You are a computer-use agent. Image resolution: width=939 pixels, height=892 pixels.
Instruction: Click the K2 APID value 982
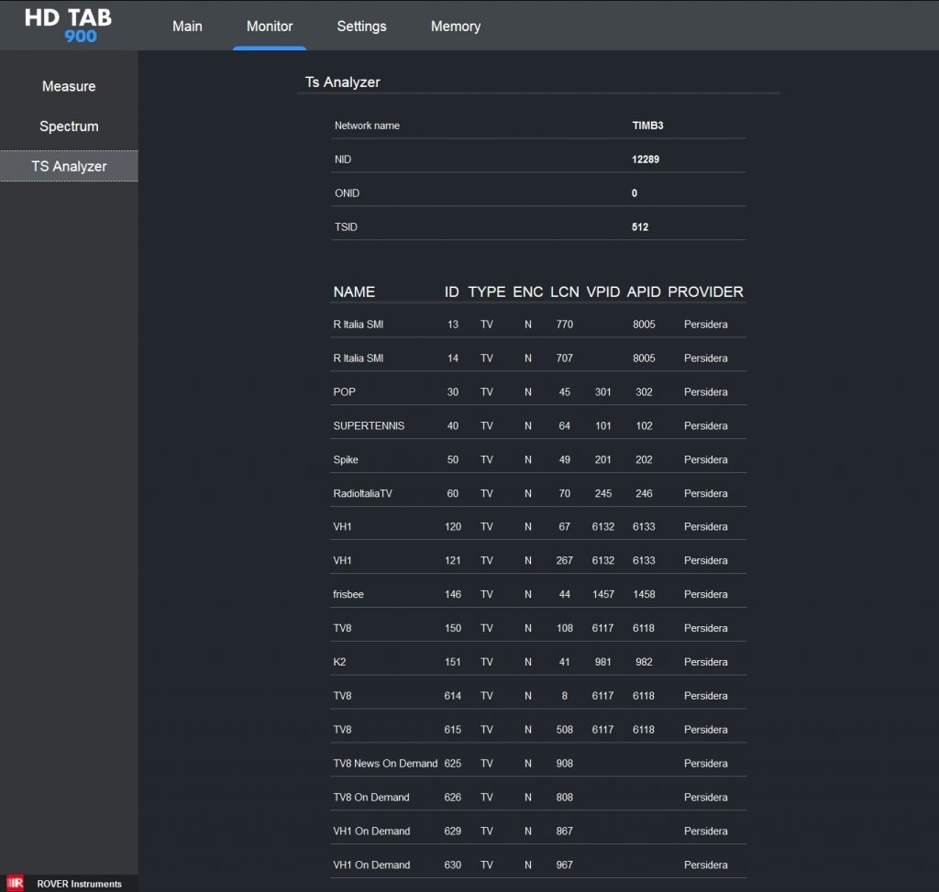644,662
